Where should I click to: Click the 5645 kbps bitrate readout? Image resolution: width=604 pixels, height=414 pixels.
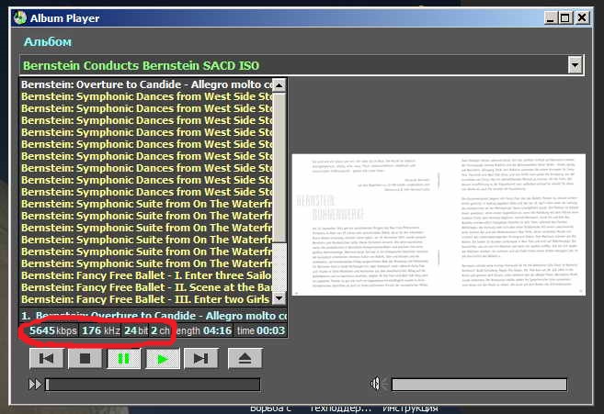point(53,330)
